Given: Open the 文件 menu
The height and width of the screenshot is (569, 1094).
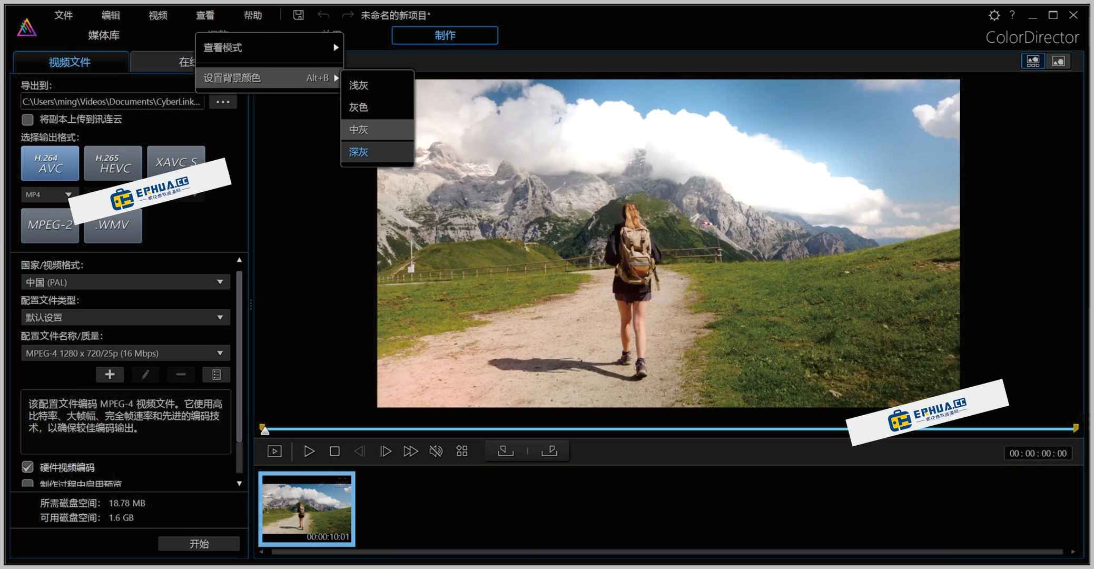Looking at the screenshot, I should point(63,15).
